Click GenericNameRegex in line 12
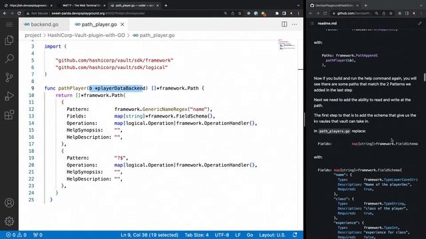The height and width of the screenshot is (239, 426). click(x=165, y=109)
